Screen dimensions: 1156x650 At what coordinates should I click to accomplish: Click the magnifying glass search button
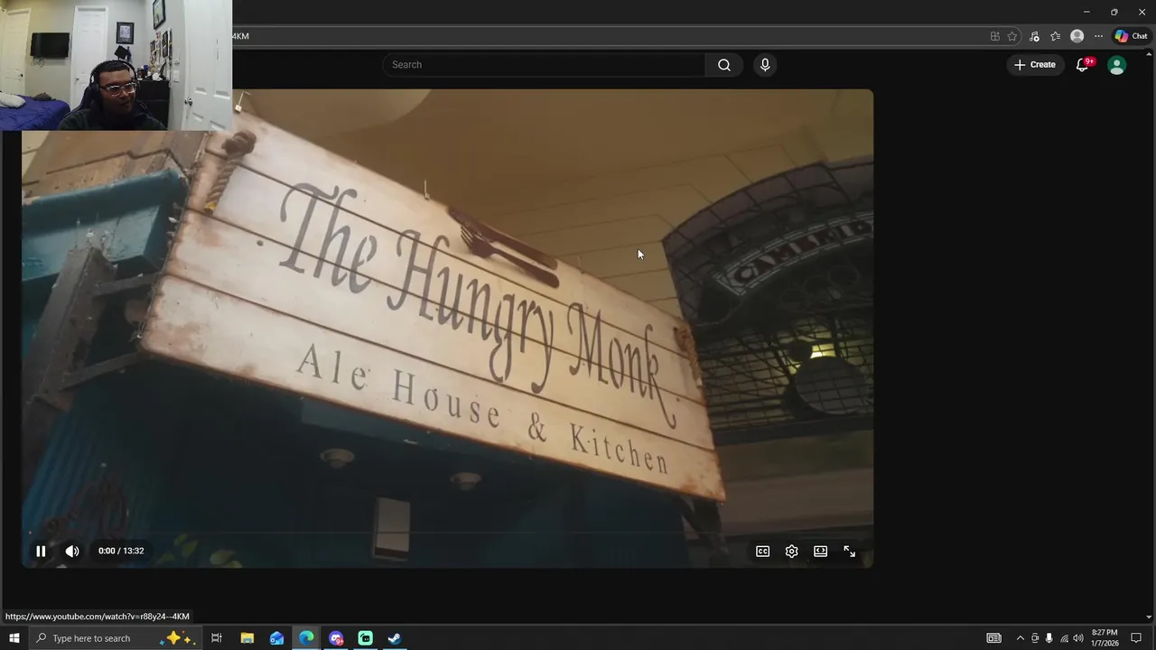(723, 65)
